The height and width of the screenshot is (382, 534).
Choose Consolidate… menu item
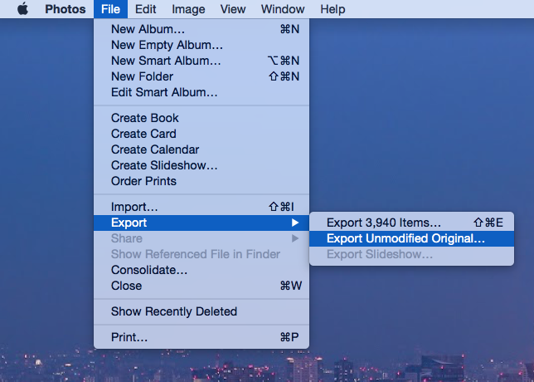coord(201,270)
